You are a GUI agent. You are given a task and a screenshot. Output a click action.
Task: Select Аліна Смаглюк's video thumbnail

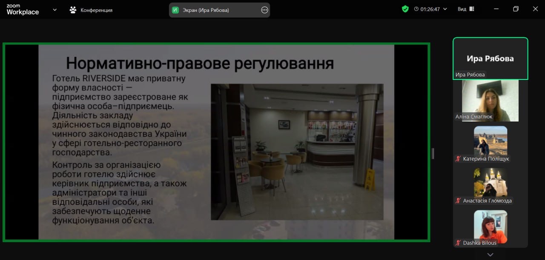490,101
